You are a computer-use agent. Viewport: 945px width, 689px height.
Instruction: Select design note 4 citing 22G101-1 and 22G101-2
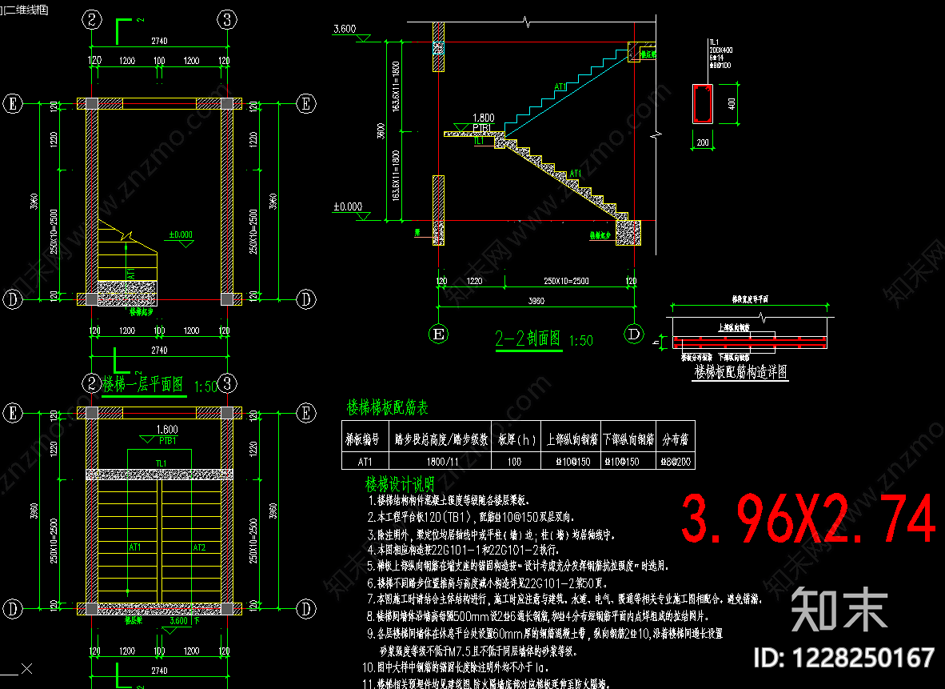tap(464, 551)
